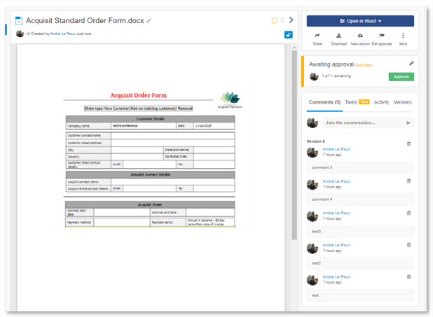Viewport: 433px width, 317px height.
Task: Click the creator avatar under file title
Action: tap(20, 34)
